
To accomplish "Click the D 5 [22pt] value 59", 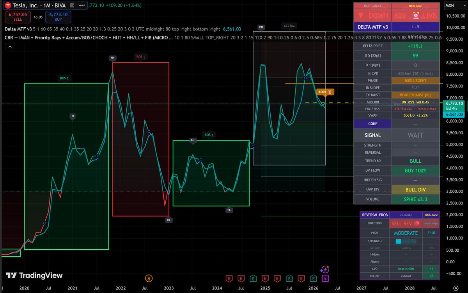I will pyautogui.click(x=415, y=55).
